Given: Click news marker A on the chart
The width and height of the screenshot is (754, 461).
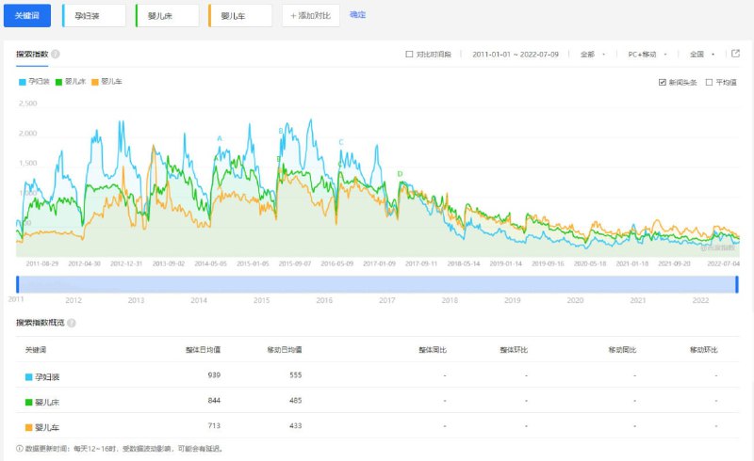Looking at the screenshot, I should [220, 139].
